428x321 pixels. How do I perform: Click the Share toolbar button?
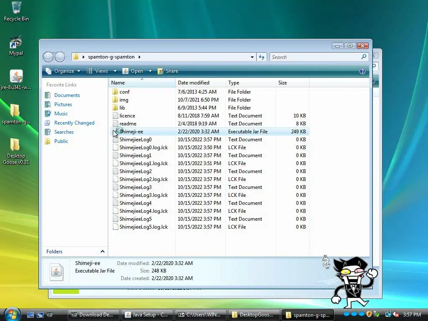(x=168, y=71)
